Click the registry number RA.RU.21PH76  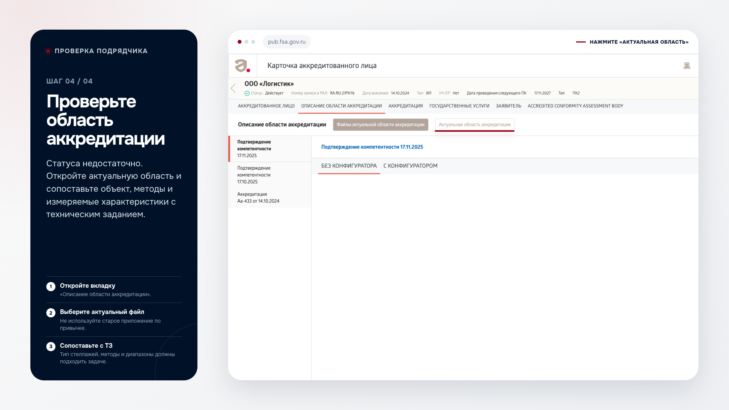pos(342,93)
